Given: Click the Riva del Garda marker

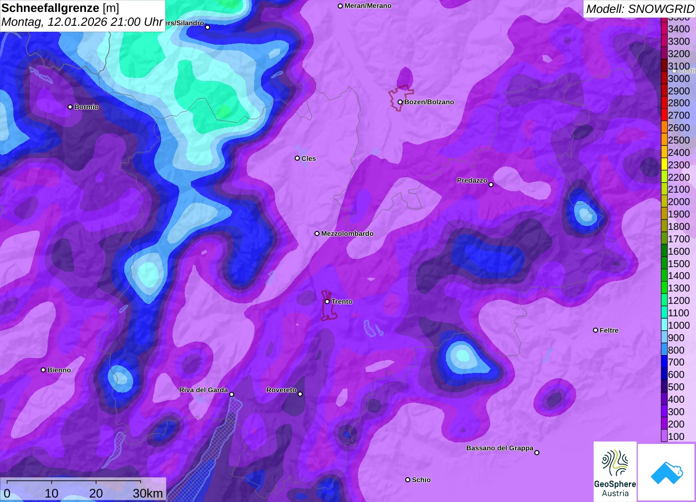Looking at the screenshot, I should click(232, 394).
